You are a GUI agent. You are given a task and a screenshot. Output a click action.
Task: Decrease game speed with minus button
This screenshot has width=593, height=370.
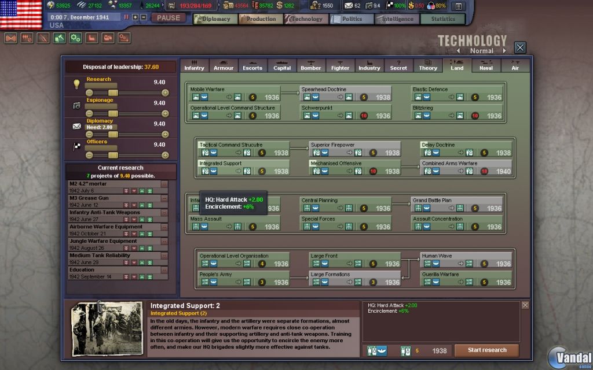tap(144, 17)
